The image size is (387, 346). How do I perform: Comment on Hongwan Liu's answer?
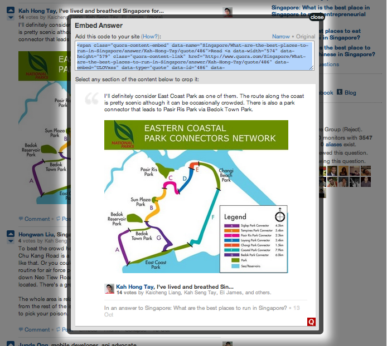coord(37,329)
